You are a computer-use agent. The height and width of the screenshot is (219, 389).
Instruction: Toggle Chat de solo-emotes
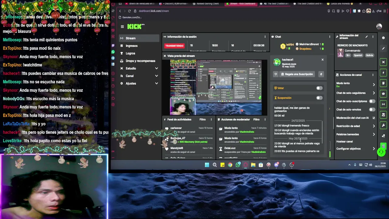[372, 109]
